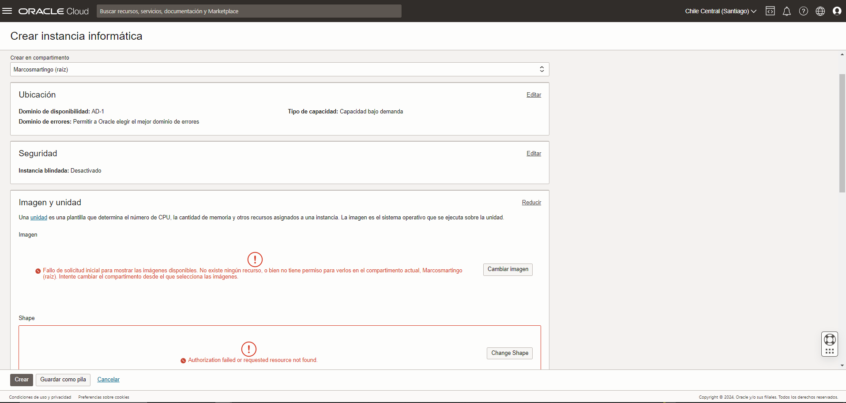Expand the Chile Central (Santiago) region selector
This screenshot has height=403, width=846.
[720, 11]
